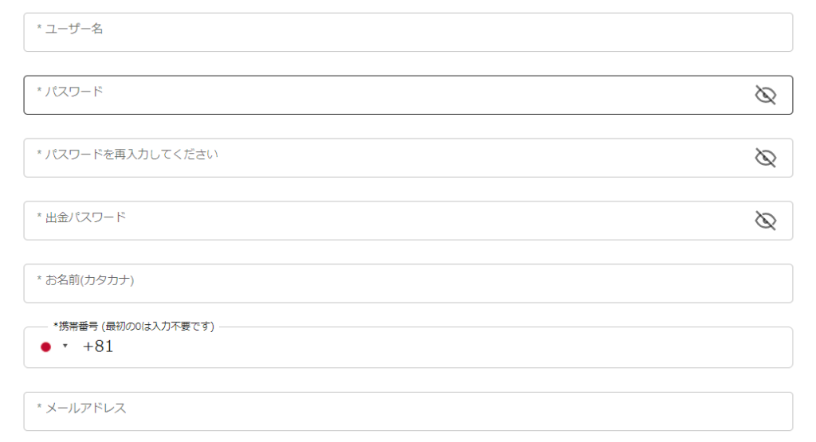Show the re-entered password via eye icon
This screenshot has width=816, height=442.
coord(765,158)
